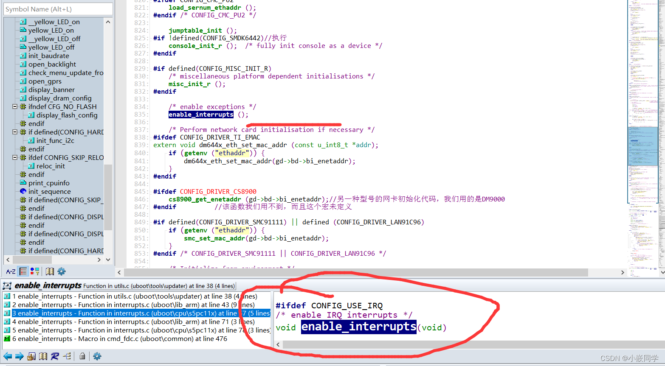Toggle the context window lock

(82, 356)
